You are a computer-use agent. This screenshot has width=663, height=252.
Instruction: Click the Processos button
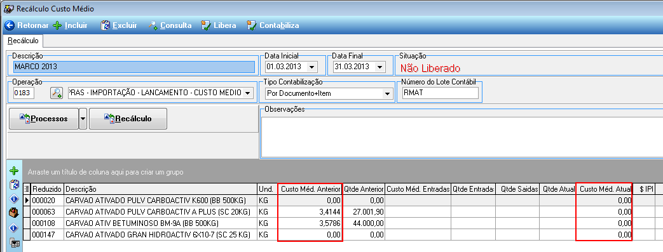coord(44,119)
